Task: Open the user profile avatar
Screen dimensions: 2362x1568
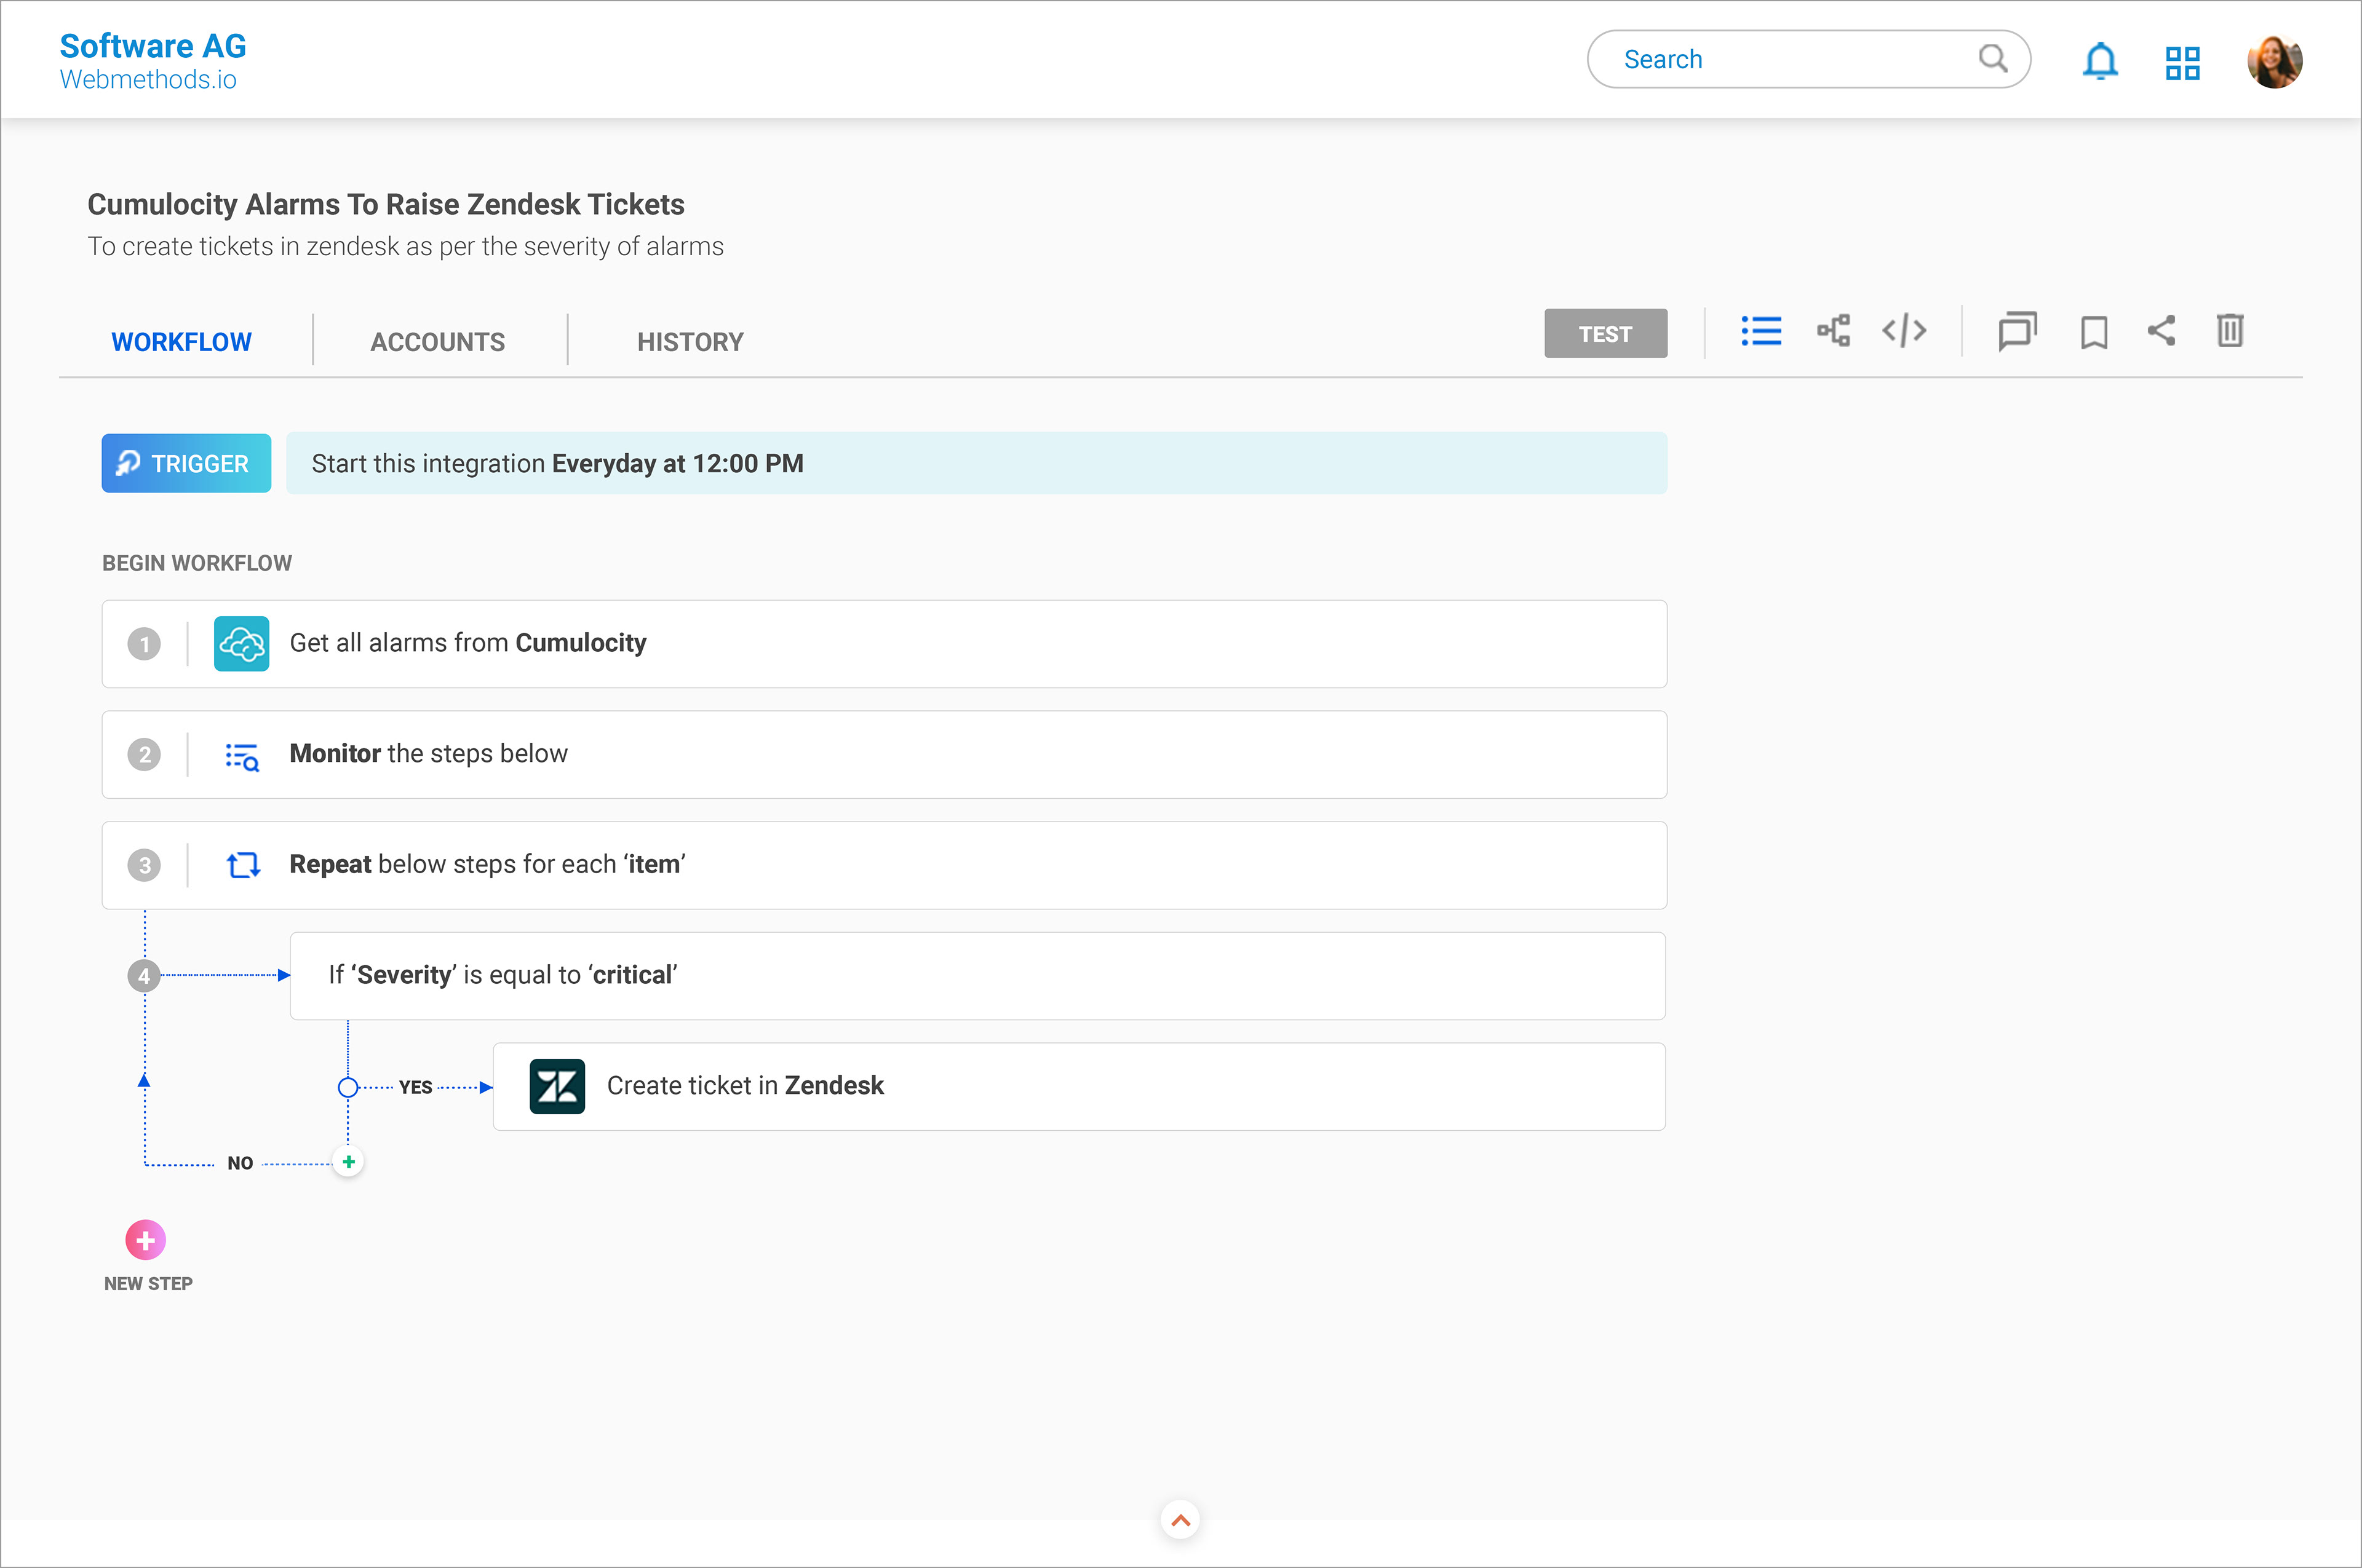Action: (x=2274, y=62)
